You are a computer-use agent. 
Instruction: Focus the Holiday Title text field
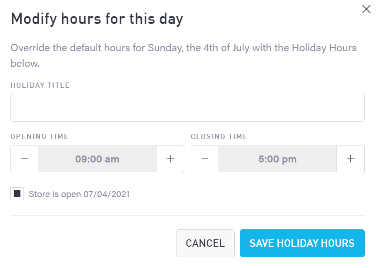coord(187,108)
